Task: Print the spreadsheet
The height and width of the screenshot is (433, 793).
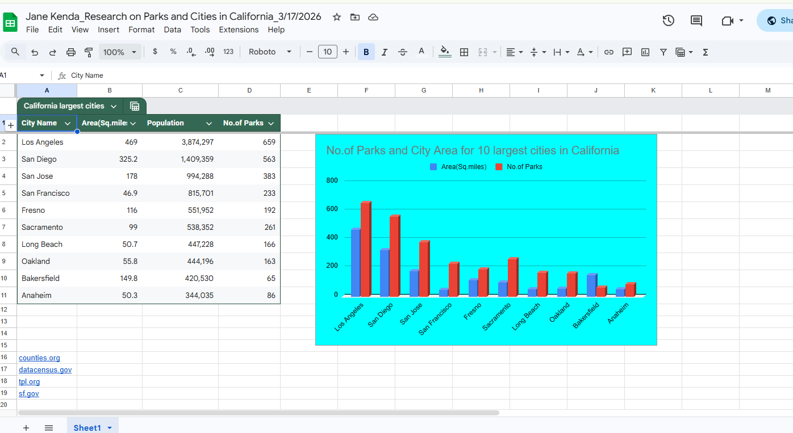Action: pyautogui.click(x=71, y=52)
